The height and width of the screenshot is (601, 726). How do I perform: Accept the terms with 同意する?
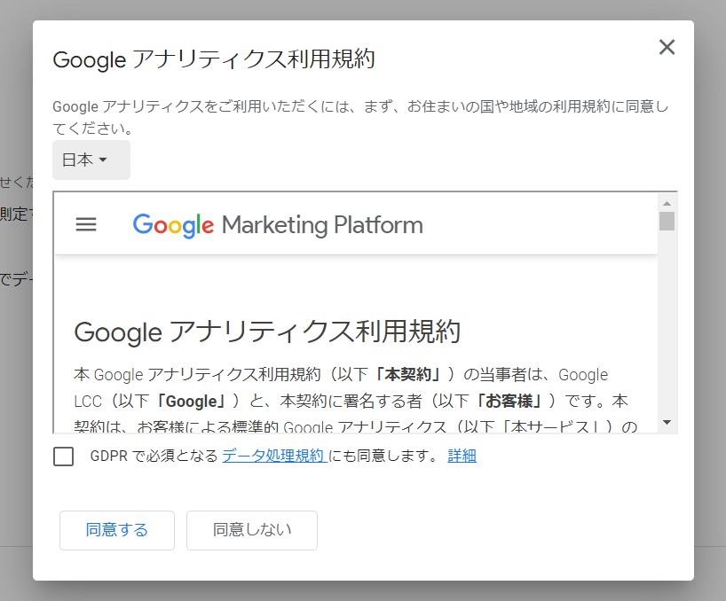point(116,530)
